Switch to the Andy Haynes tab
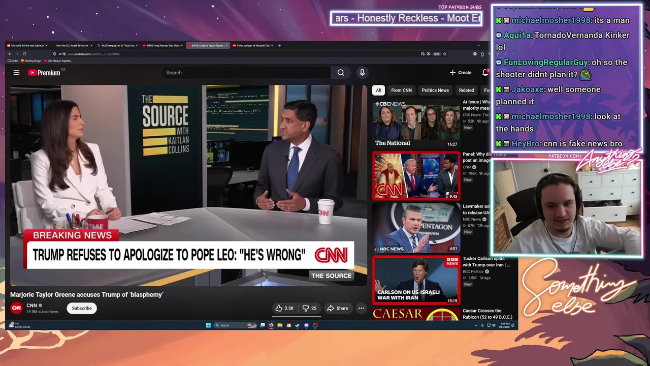This screenshot has width=650, height=366. point(162,45)
